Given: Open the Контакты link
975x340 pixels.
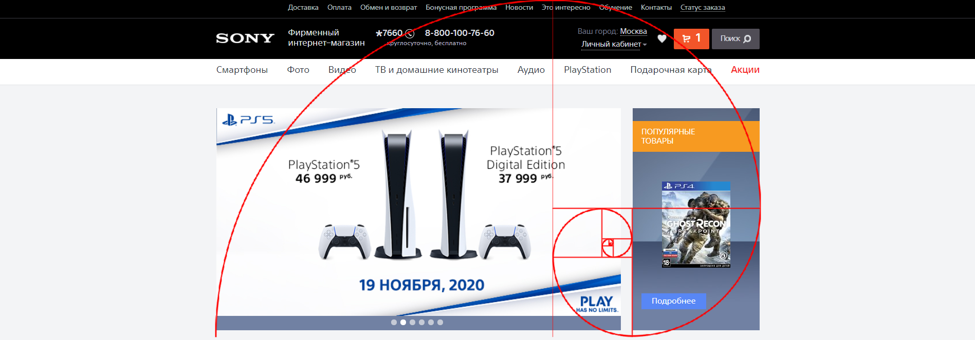Looking at the screenshot, I should 656,7.
